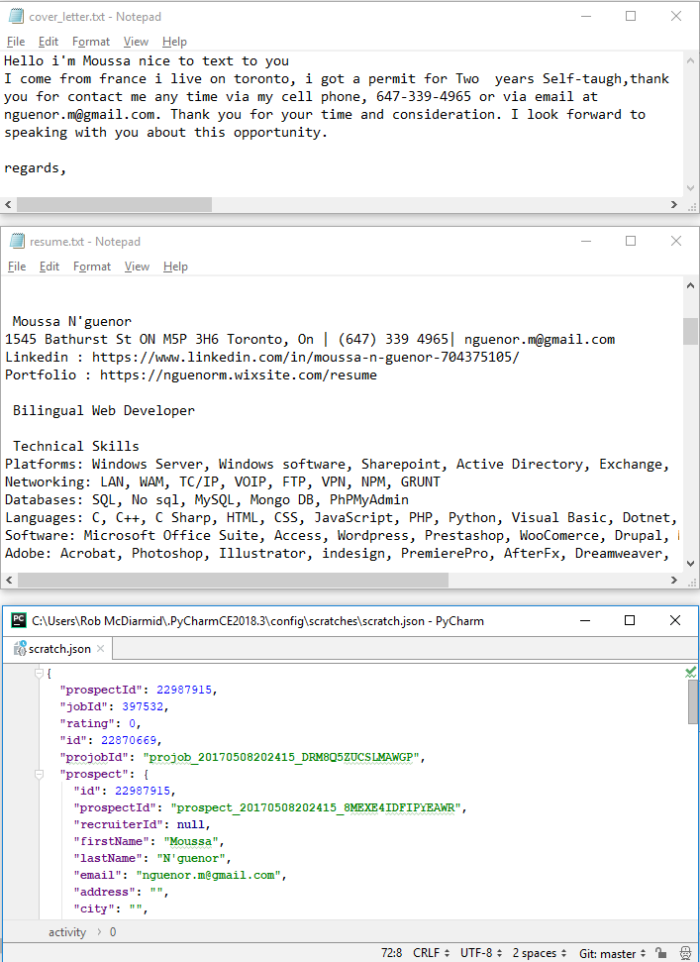
Task: Click the green inspection checkmark in PyCharm
Action: pos(691,672)
